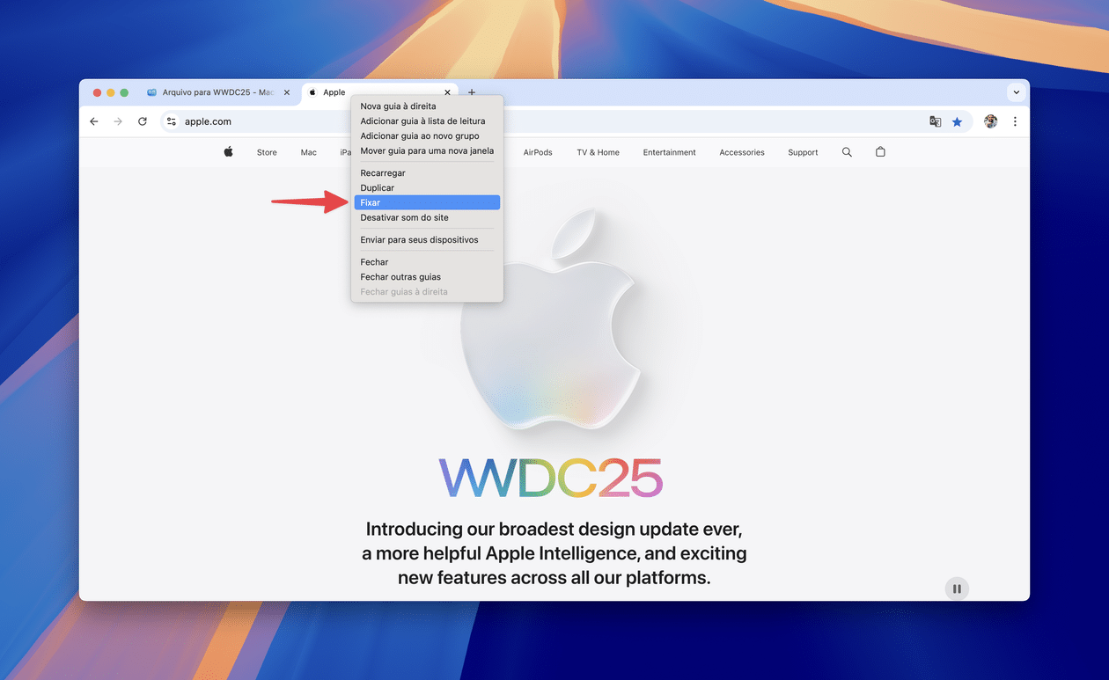The image size is (1109, 680).
Task: Open Chrome three-dot menu
Action: pos(1015,121)
